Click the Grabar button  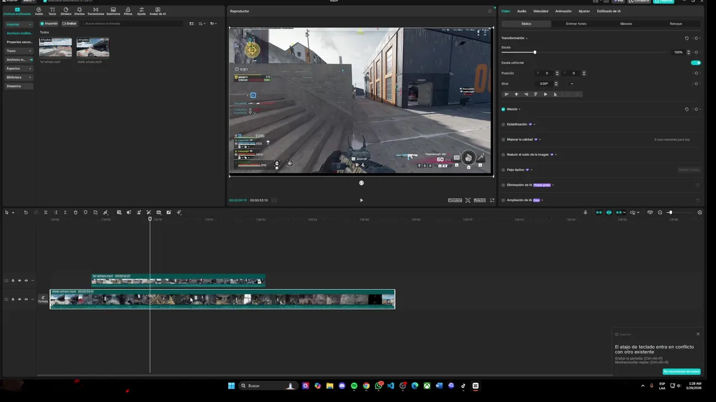click(x=69, y=23)
